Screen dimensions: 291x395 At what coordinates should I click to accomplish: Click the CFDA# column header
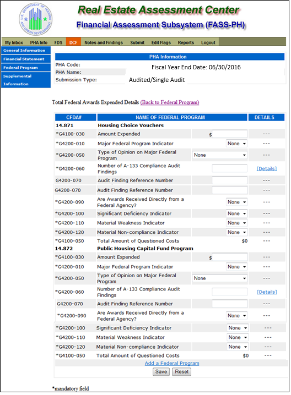(76, 117)
